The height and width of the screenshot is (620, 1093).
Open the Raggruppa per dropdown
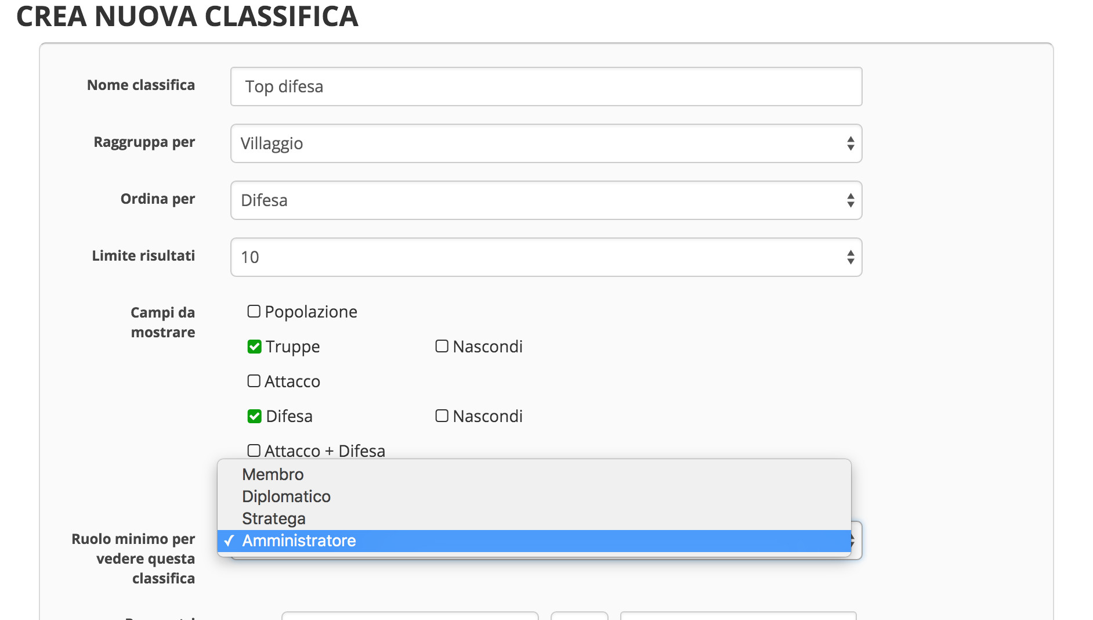coord(546,143)
